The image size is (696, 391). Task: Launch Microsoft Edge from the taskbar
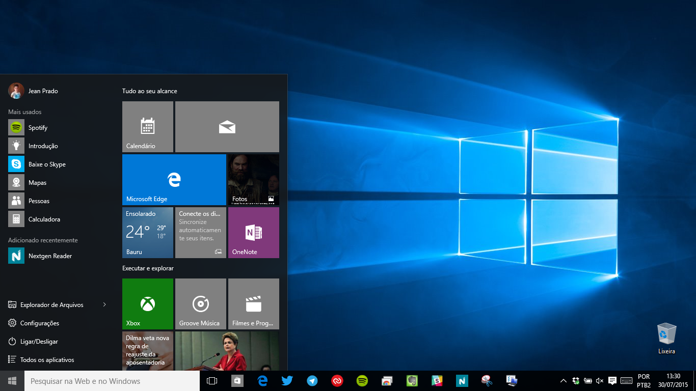point(262,380)
